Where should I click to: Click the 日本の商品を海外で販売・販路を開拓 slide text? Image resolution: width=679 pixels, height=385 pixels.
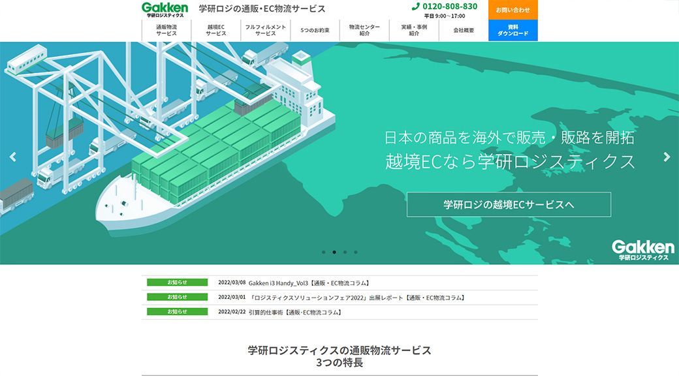[509, 138]
